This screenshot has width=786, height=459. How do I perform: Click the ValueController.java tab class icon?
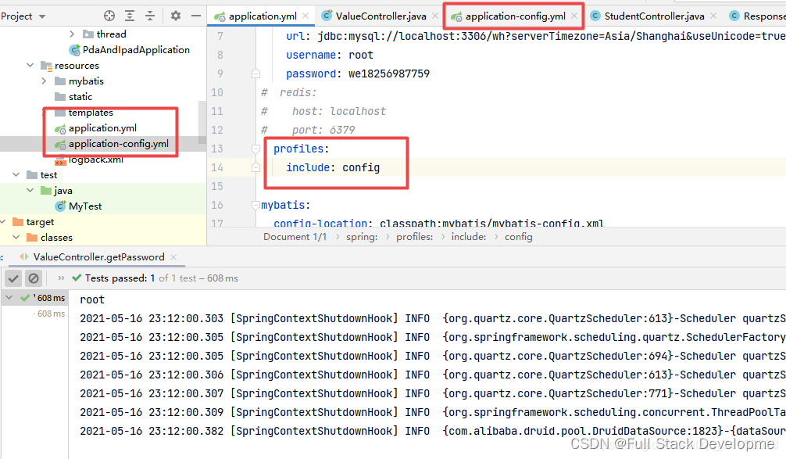(327, 16)
